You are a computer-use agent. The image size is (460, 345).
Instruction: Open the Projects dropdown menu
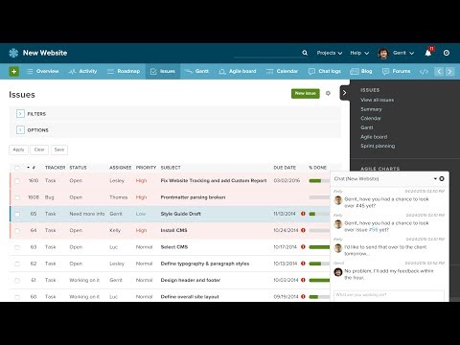click(x=329, y=53)
